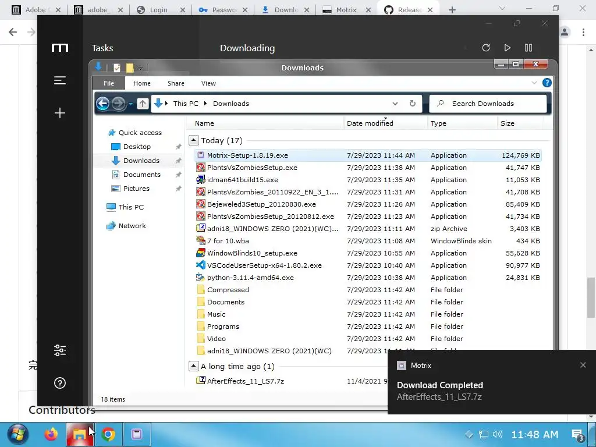This screenshot has height=447, width=596.
Task: Open the File ribbon tab
Action: click(109, 83)
